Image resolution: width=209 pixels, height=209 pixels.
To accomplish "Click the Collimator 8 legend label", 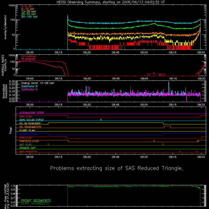I will (29, 86).
